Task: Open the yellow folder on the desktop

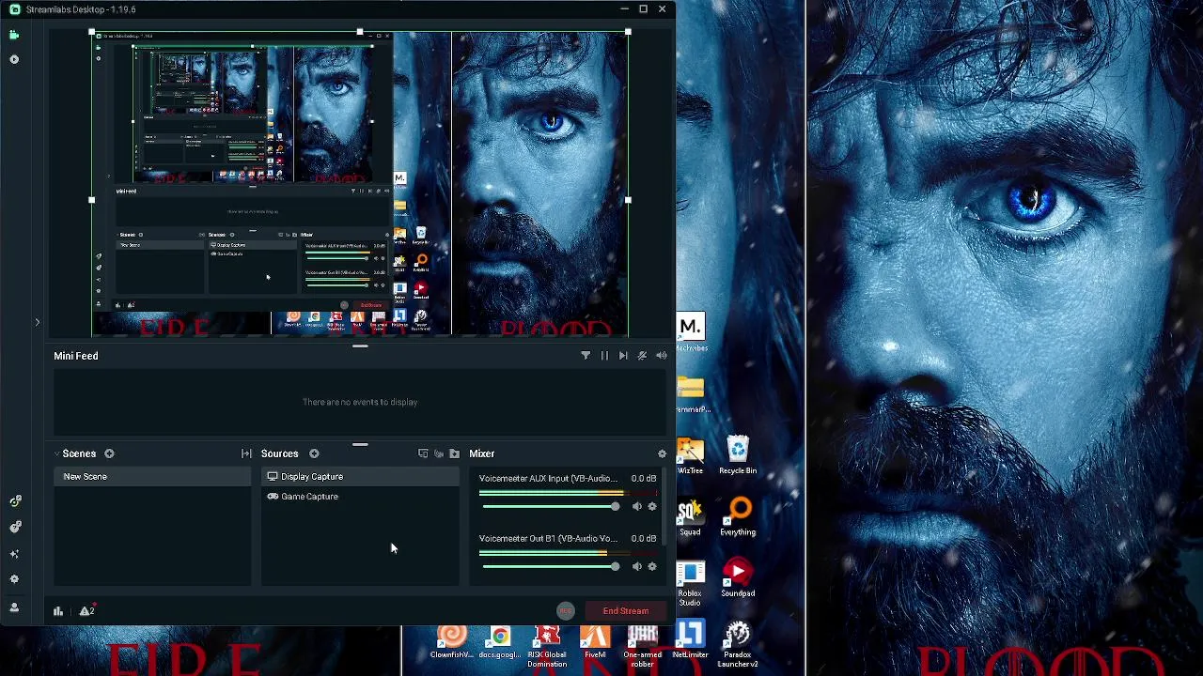Action: tap(691, 393)
